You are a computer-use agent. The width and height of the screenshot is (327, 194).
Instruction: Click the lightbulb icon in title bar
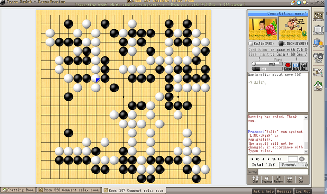305,2
